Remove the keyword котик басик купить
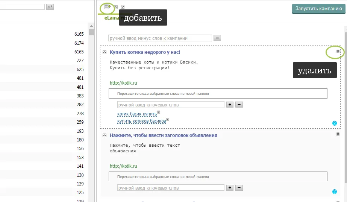 point(159,112)
